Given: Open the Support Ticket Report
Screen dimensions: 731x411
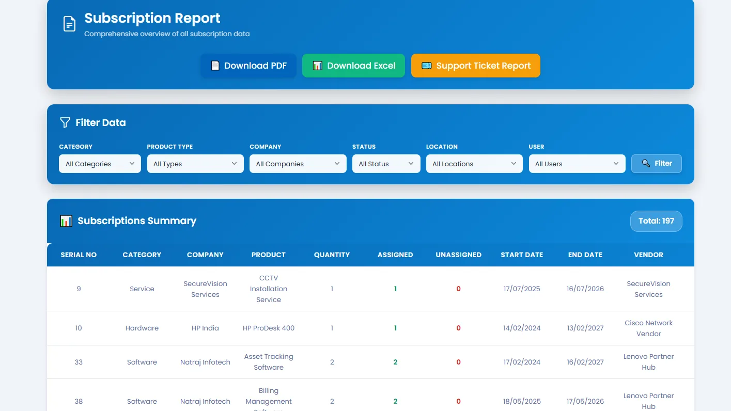Looking at the screenshot, I should (x=476, y=66).
